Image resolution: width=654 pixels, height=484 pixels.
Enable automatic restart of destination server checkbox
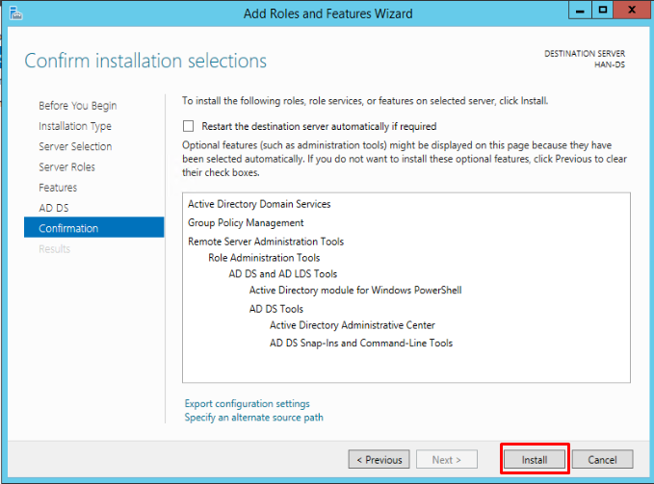tap(188, 126)
